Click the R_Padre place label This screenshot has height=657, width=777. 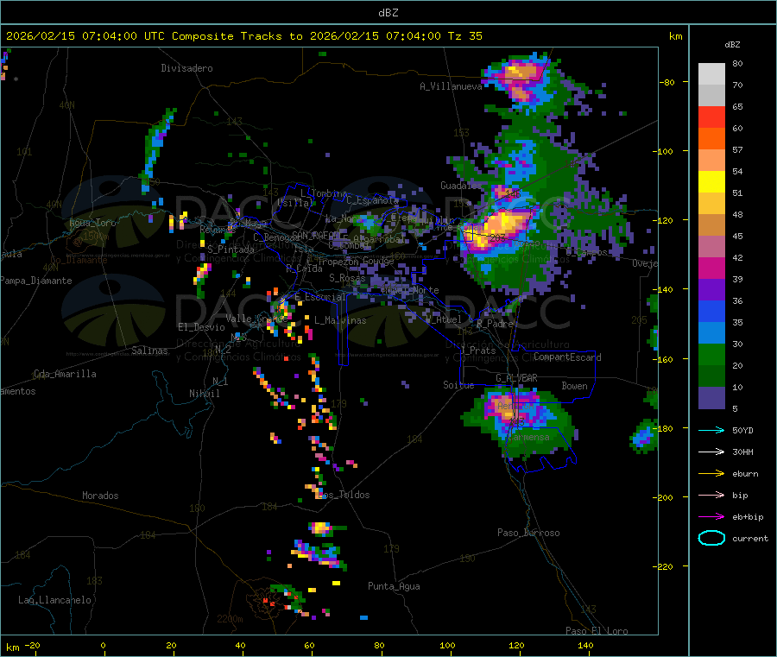[495, 324]
